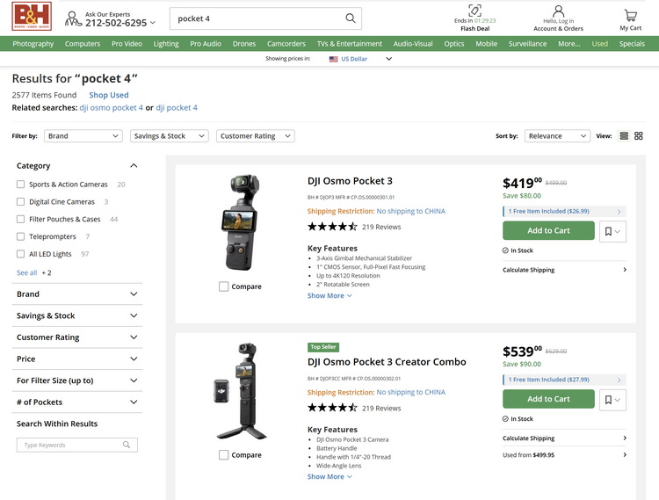
Task: Open the Specials menu item
Action: pos(632,44)
